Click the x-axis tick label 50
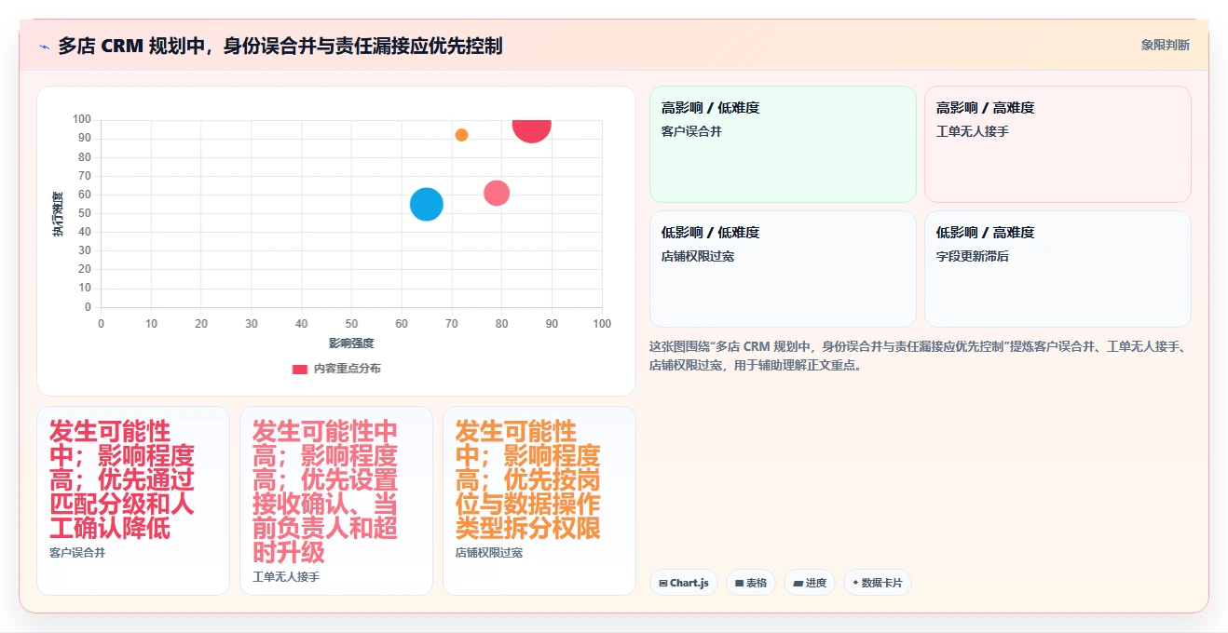Screen dimensions: 1228x633 (351, 324)
